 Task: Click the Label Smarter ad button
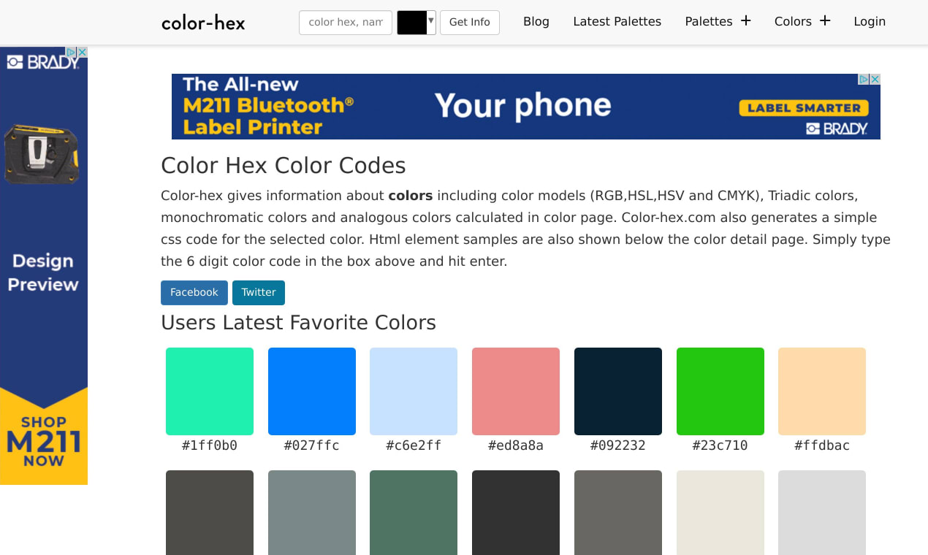(804, 108)
